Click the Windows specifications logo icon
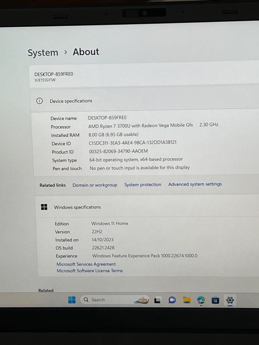The image size is (259, 345). pos(44,207)
